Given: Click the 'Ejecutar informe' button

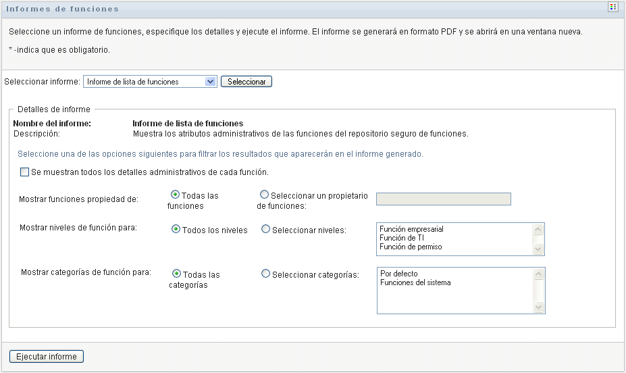Looking at the screenshot, I should pos(47,357).
